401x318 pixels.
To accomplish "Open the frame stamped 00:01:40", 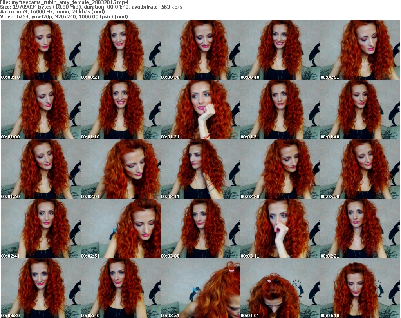I will click(x=360, y=109).
